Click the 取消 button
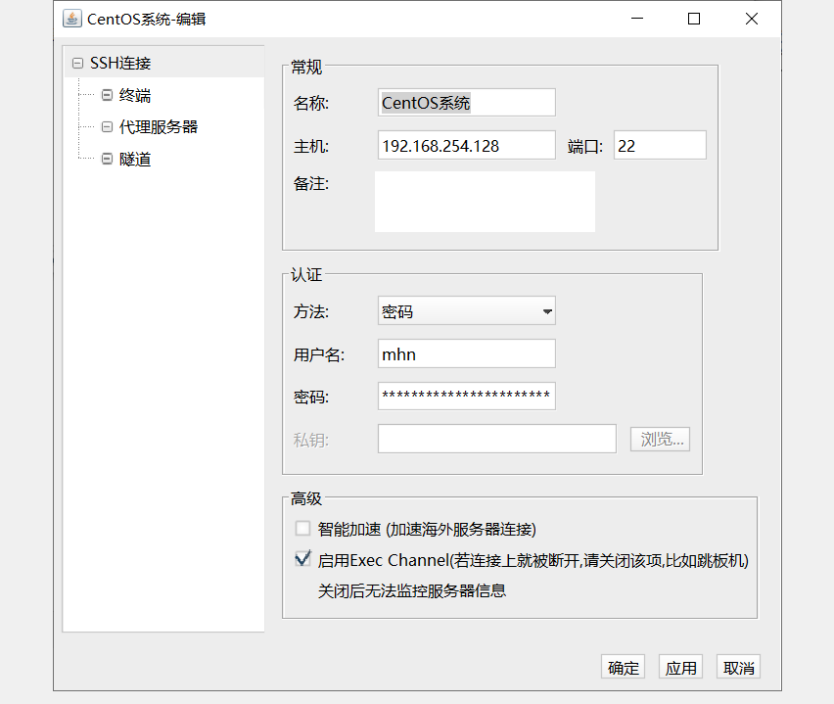Screen dimensions: 834x704 [738, 667]
